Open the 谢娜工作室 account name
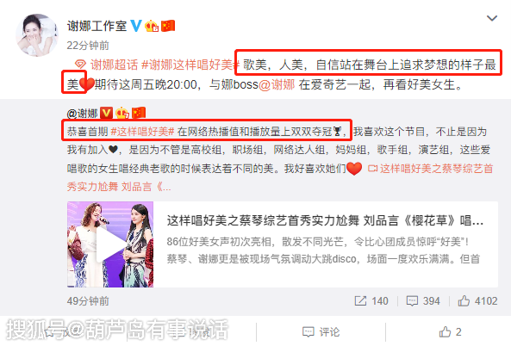This screenshot has height=346, width=511. point(97,26)
